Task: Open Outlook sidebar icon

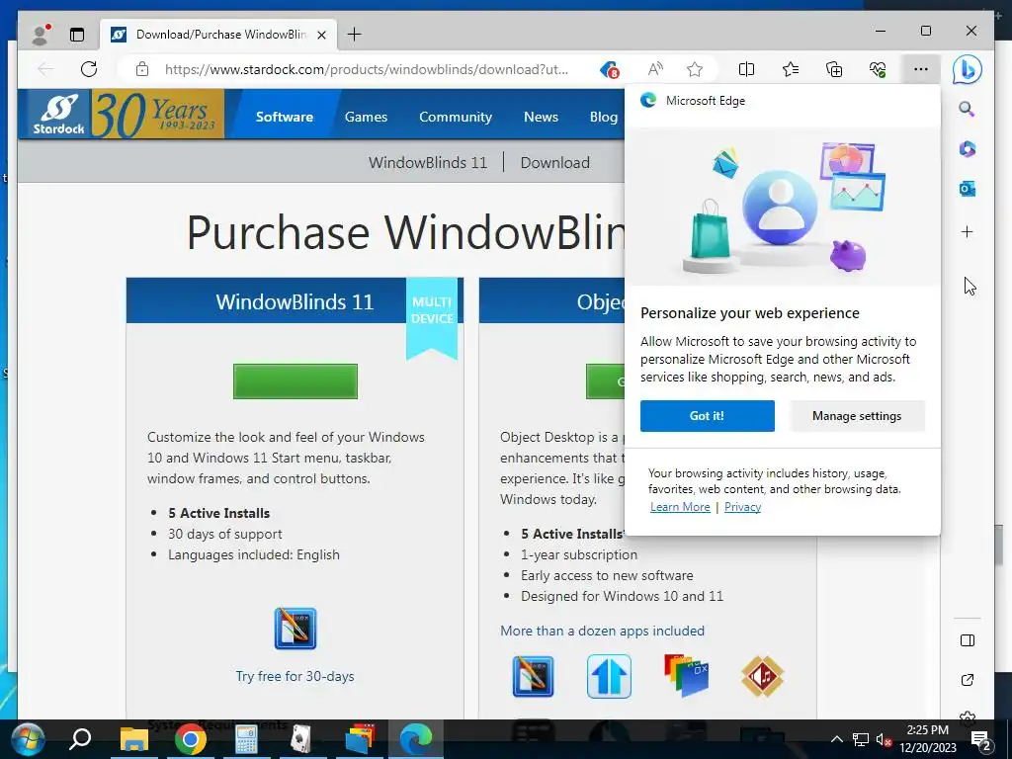Action: click(967, 189)
